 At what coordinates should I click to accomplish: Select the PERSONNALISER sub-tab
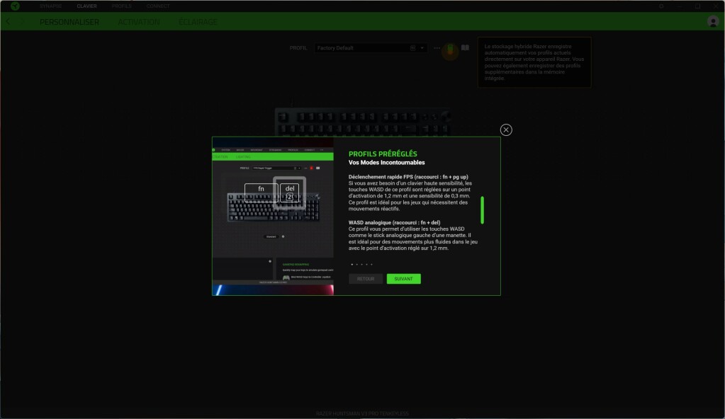[69, 22]
